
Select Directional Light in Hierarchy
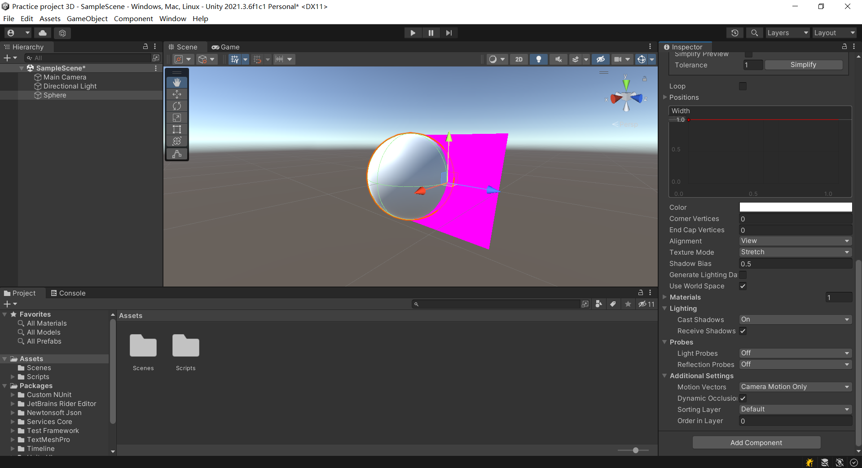(x=70, y=86)
